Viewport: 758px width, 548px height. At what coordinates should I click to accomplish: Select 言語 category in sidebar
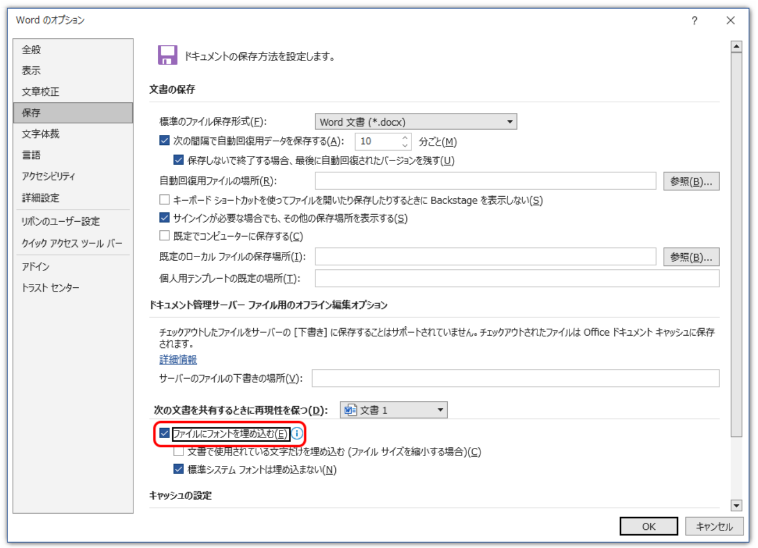(x=73, y=155)
